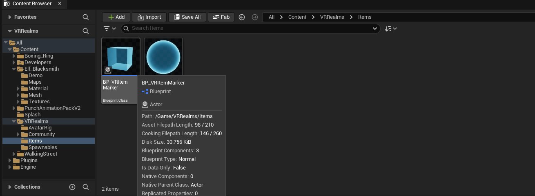Screen dimensions: 535x196
Task: Expand the Collections section
Action: [x=10, y=187]
